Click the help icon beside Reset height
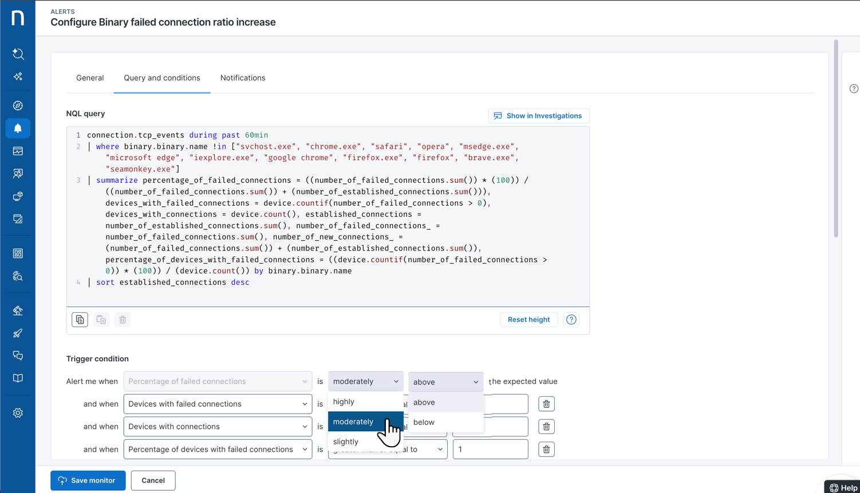860x493 pixels. (x=571, y=320)
